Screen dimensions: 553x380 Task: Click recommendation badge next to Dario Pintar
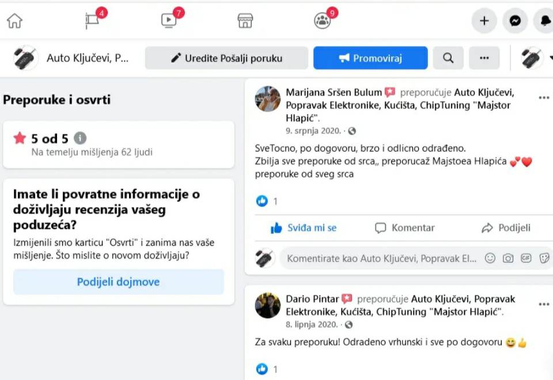(347, 299)
